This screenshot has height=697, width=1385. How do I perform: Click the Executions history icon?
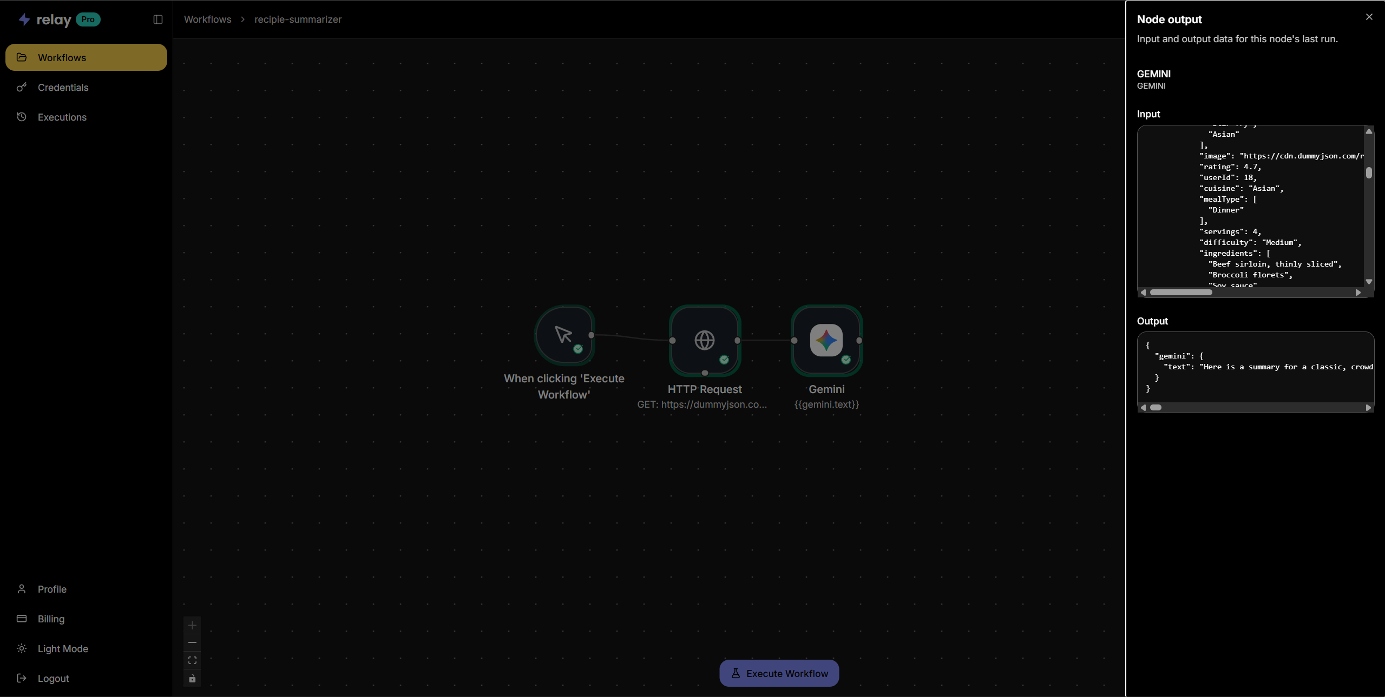[22, 117]
